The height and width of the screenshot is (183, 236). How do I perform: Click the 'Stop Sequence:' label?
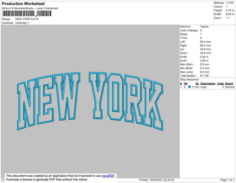(x=190, y=80)
